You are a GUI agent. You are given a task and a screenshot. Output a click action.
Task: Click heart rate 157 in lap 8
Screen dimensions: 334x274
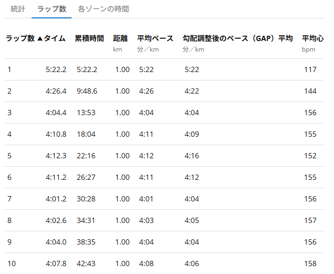click(x=310, y=220)
